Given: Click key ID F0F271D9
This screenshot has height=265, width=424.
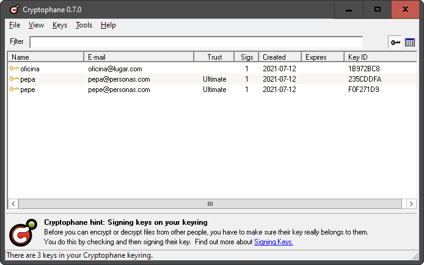Looking at the screenshot, I should pyautogui.click(x=364, y=89).
